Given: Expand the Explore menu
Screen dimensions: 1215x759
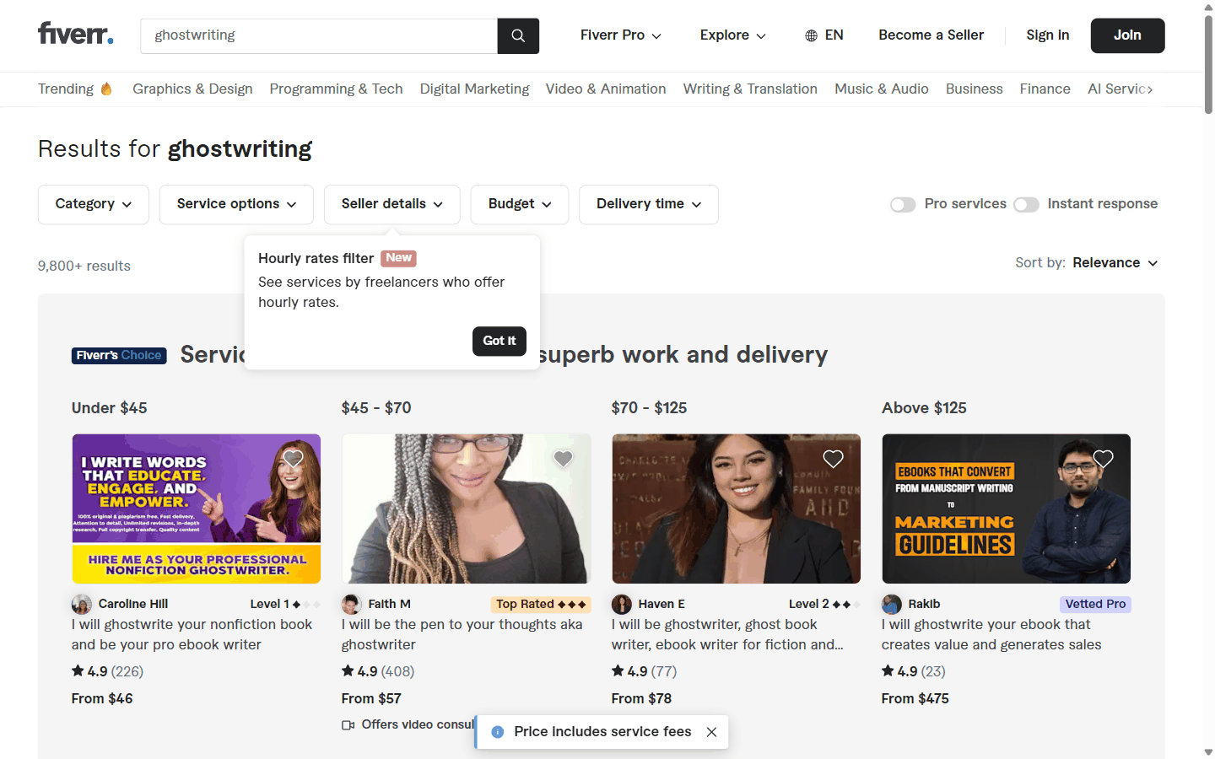Looking at the screenshot, I should coord(732,35).
